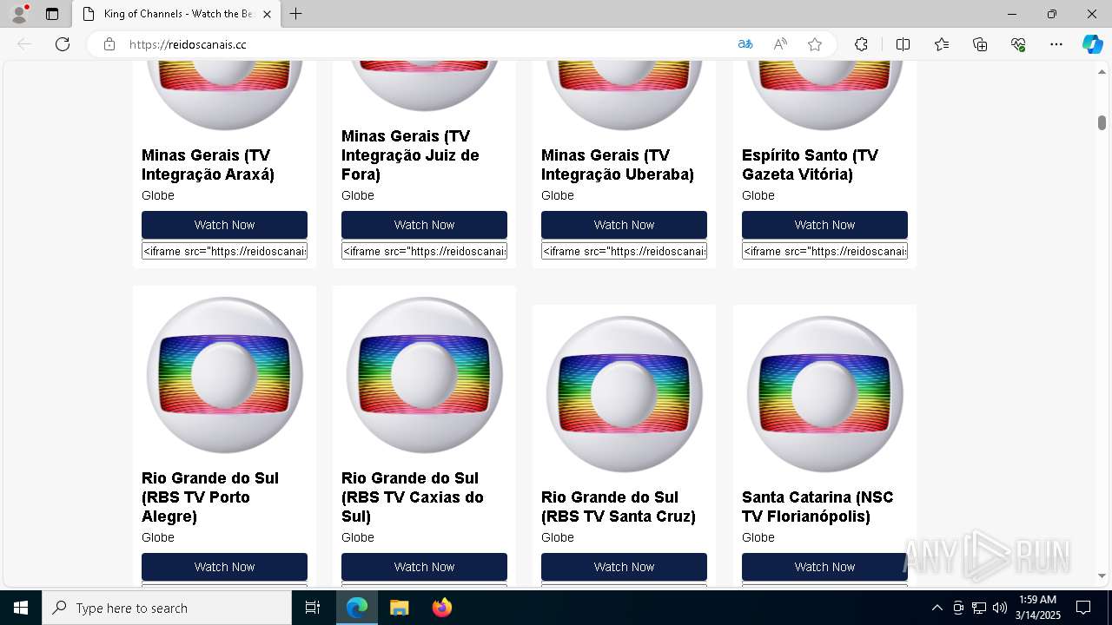Viewport: 1112px width, 625px height.
Task: Open Task View on the taskbar
Action: tap(313, 608)
